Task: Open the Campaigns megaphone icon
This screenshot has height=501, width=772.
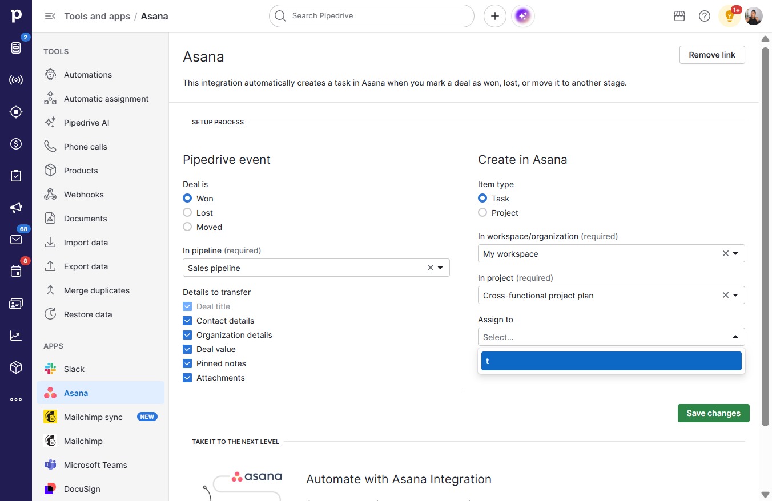Action: point(16,208)
